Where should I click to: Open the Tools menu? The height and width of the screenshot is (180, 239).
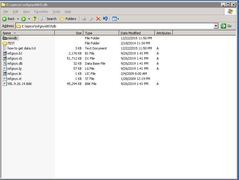[x=56, y=12]
